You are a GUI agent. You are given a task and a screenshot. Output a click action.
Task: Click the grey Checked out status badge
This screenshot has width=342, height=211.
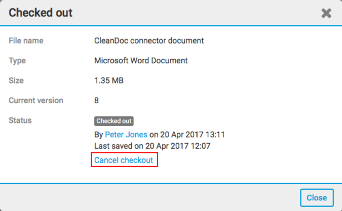click(114, 121)
